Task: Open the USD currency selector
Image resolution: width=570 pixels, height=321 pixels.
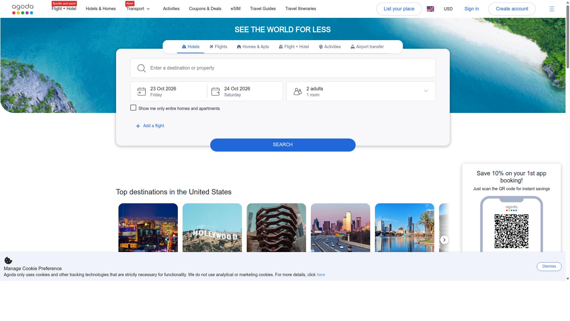Action: click(448, 9)
